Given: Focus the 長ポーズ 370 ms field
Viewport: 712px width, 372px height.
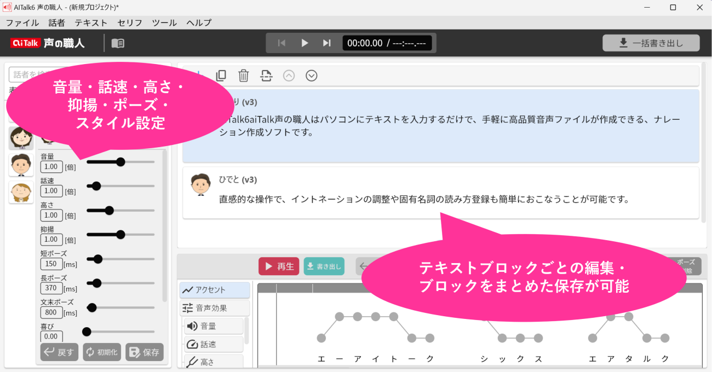Looking at the screenshot, I should click(x=51, y=288).
